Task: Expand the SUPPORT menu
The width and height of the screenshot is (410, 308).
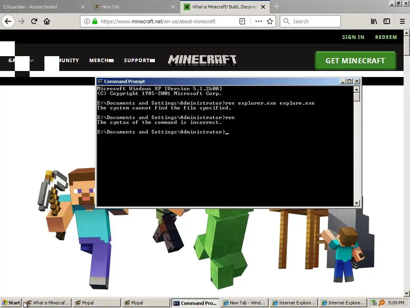Action: [139, 61]
